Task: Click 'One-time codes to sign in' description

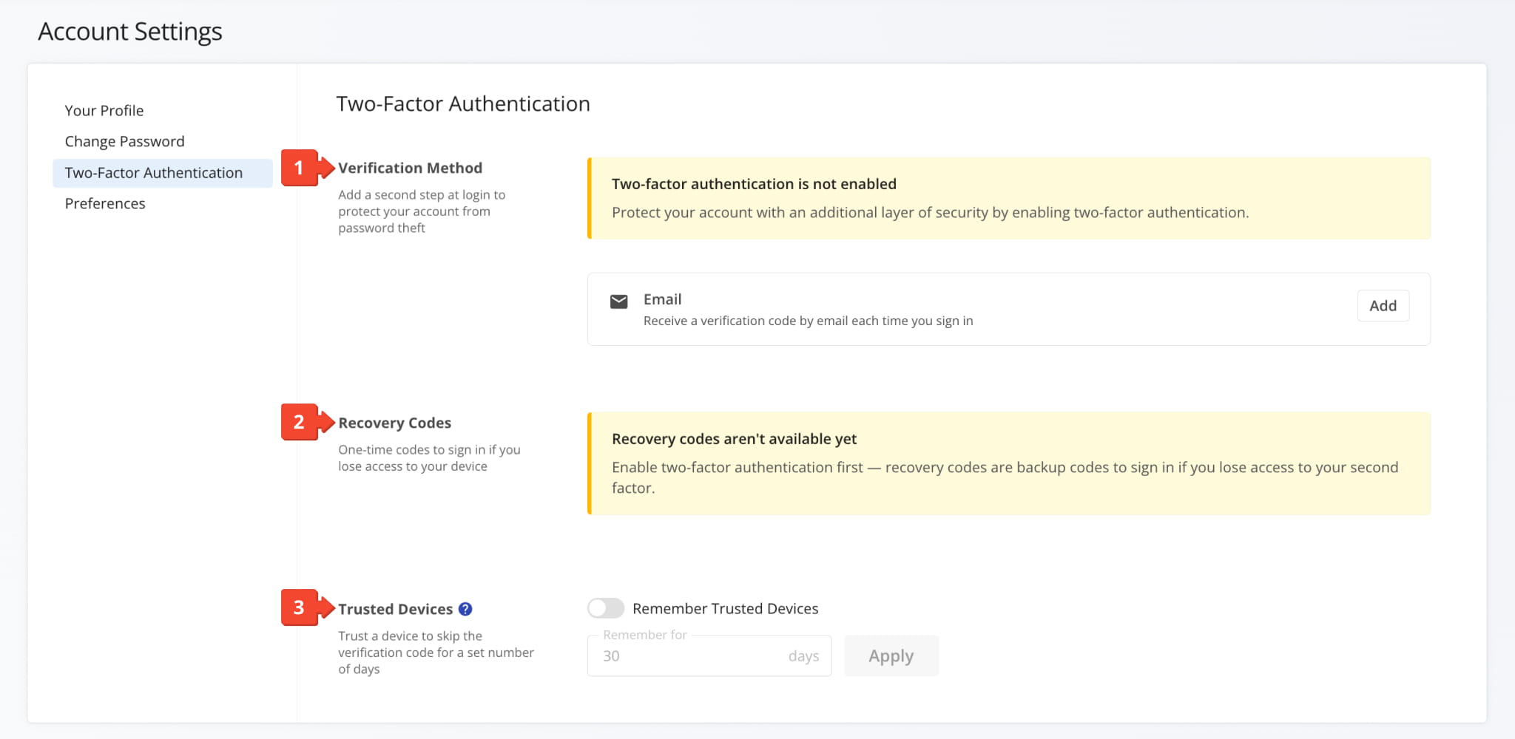Action: pyautogui.click(x=429, y=458)
